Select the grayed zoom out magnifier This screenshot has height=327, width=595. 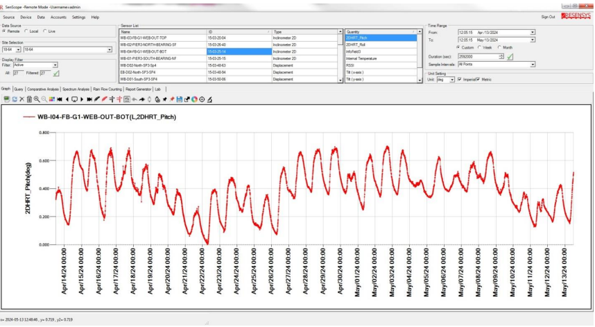point(44,99)
